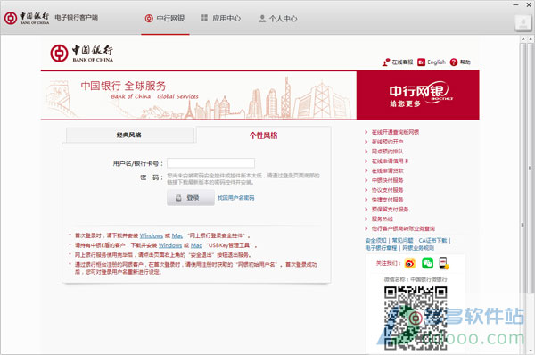The height and width of the screenshot is (355, 535).
Task: Click the WeChat QR code image
Action: 416,318
